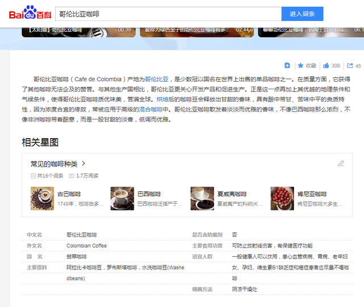
Task: Click the 肯尼亚咖啡大多生… description
Action: [x=320, y=204]
